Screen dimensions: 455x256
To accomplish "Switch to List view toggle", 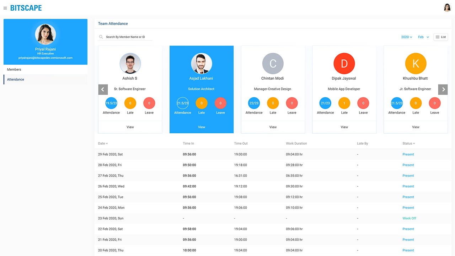I will pyautogui.click(x=441, y=37).
